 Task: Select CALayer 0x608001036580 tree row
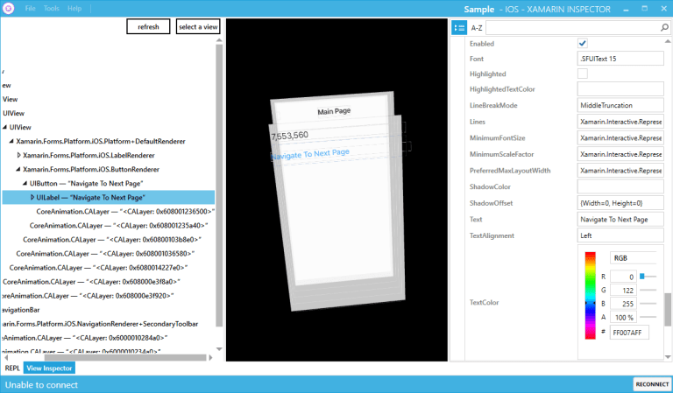click(x=105, y=254)
